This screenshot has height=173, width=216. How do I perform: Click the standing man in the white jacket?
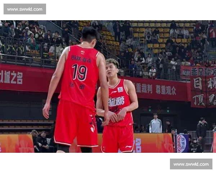pyautogui.click(x=156, y=124)
